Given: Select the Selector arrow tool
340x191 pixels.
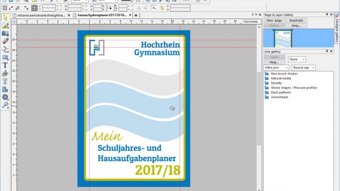Looking at the screenshot, I should coord(5,18).
